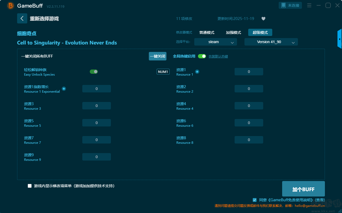This screenshot has width=342, height=213.
Task: Click the back arrow to reselect game
Action: [22, 18]
